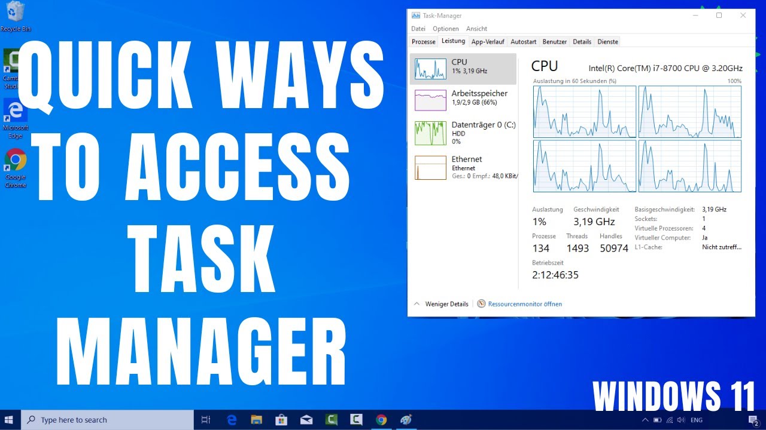Click the Intel Core i7-8700 CPU name

coord(665,68)
